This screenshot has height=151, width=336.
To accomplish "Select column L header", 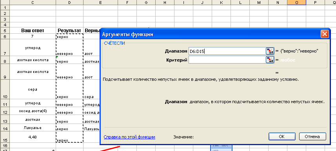I will pos(240,2).
